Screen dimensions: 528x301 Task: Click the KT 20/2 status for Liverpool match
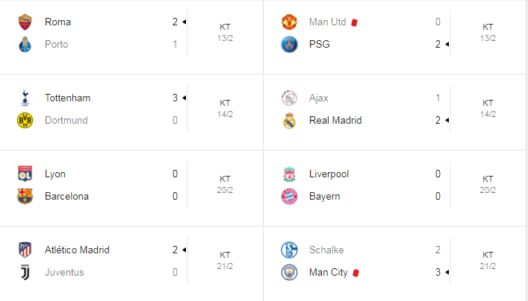tap(488, 184)
